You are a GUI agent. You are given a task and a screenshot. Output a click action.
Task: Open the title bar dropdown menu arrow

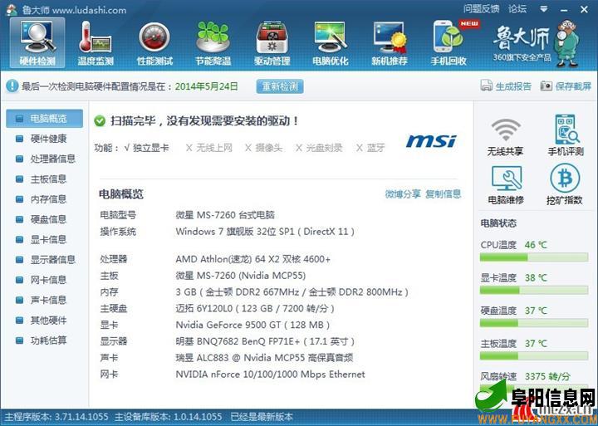[x=544, y=9]
